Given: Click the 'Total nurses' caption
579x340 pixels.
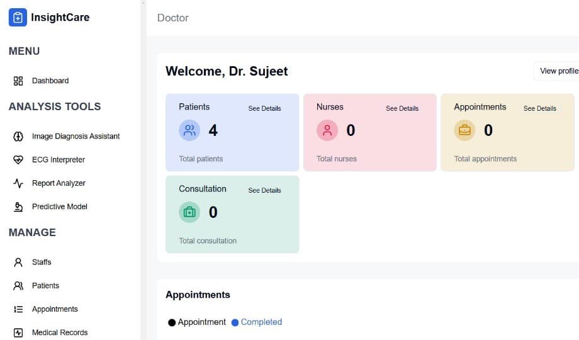Looking at the screenshot, I should pyautogui.click(x=337, y=159).
